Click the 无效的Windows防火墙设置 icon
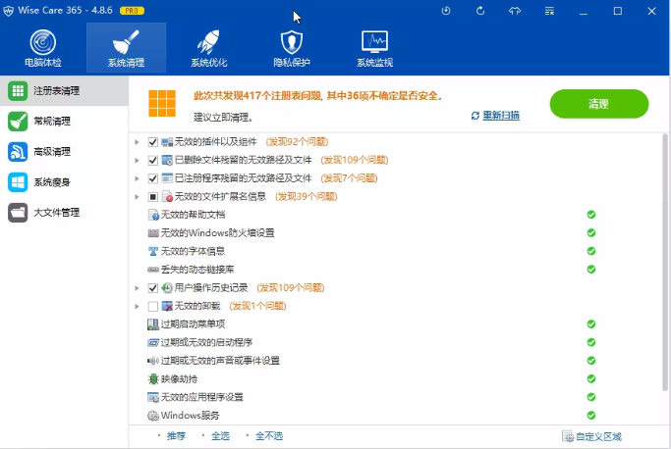Image resolution: width=671 pixels, height=449 pixels. point(153,233)
